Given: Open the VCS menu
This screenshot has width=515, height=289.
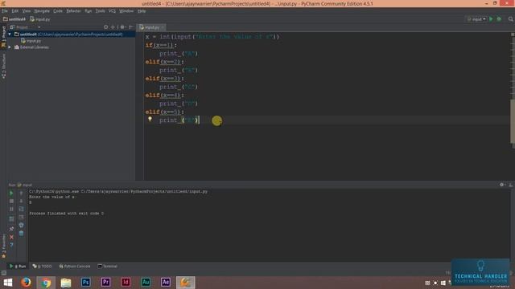Looking at the screenshot, I should click(x=112, y=10).
